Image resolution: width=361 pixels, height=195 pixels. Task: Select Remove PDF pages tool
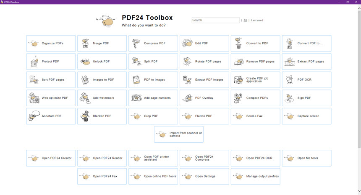255,62
